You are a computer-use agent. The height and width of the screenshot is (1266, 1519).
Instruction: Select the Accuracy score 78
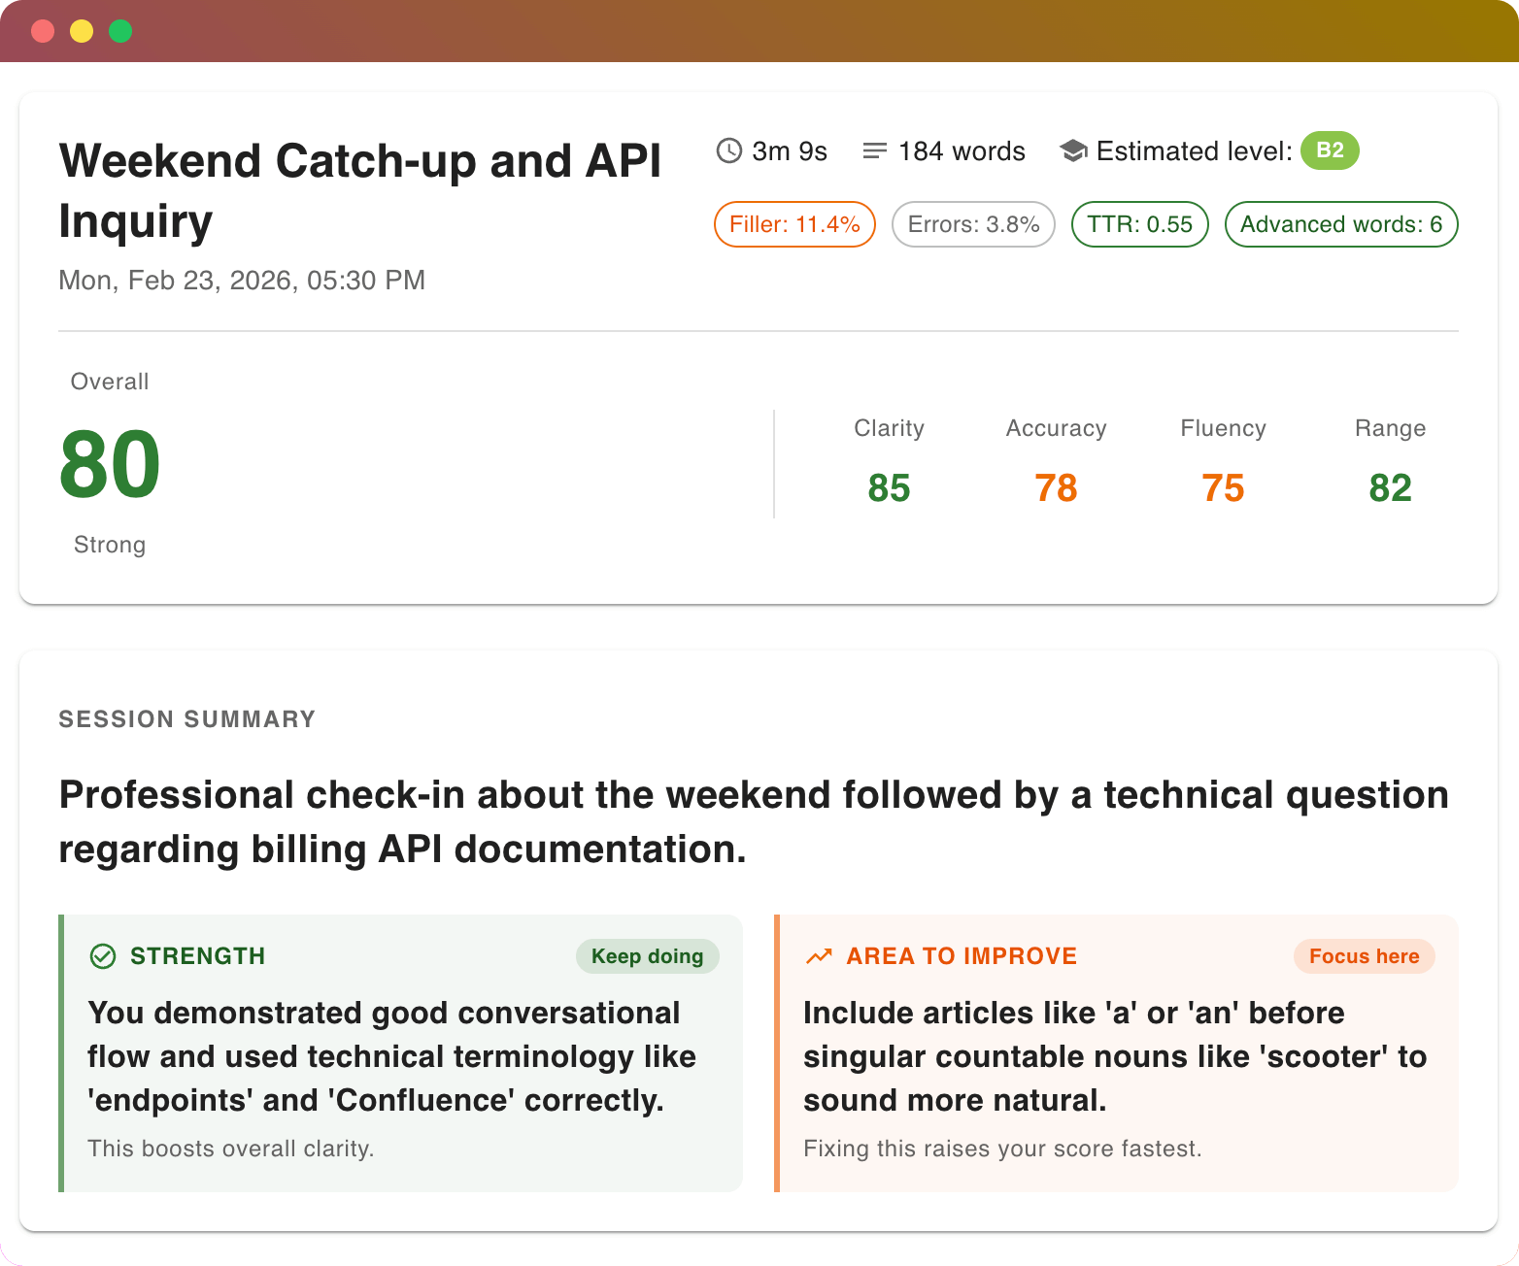[1056, 487]
